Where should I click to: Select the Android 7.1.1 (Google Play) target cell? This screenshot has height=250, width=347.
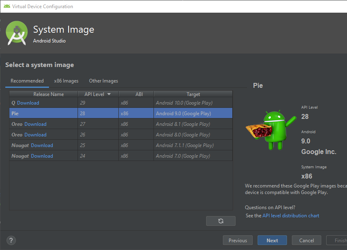[x=193, y=145]
